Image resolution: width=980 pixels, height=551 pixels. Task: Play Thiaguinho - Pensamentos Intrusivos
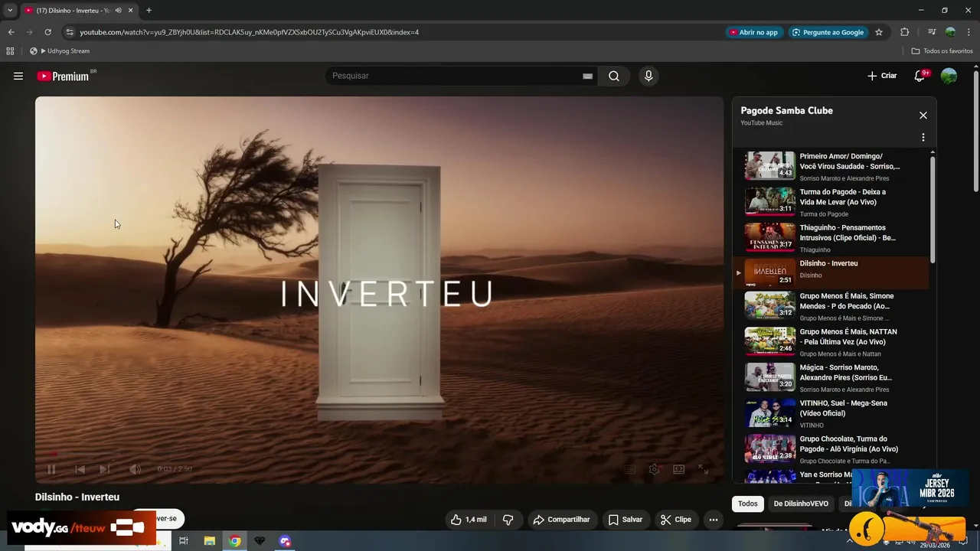pyautogui.click(x=831, y=238)
